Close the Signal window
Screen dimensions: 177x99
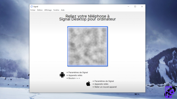[x=142, y=7]
